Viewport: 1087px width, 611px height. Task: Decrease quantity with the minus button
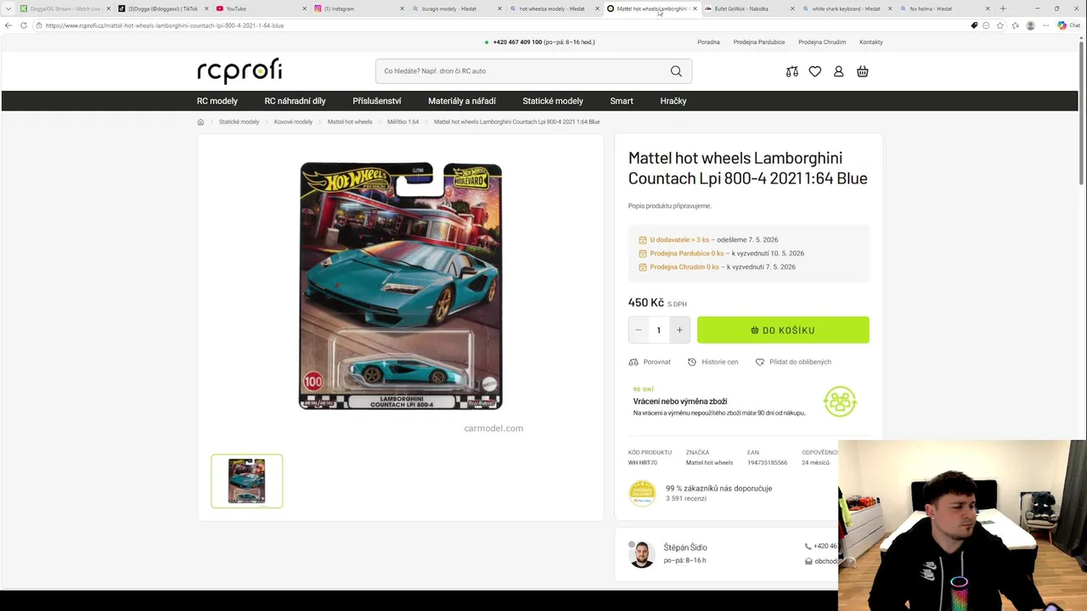(639, 330)
